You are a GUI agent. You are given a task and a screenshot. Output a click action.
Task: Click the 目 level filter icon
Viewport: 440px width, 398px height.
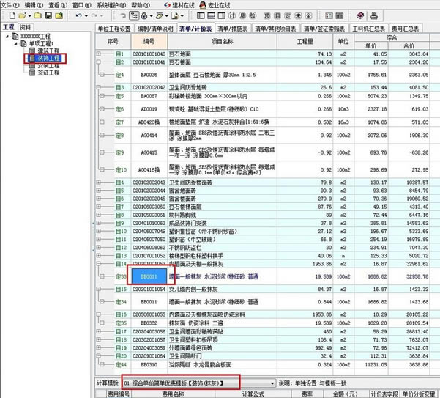pyautogui.click(x=277, y=15)
